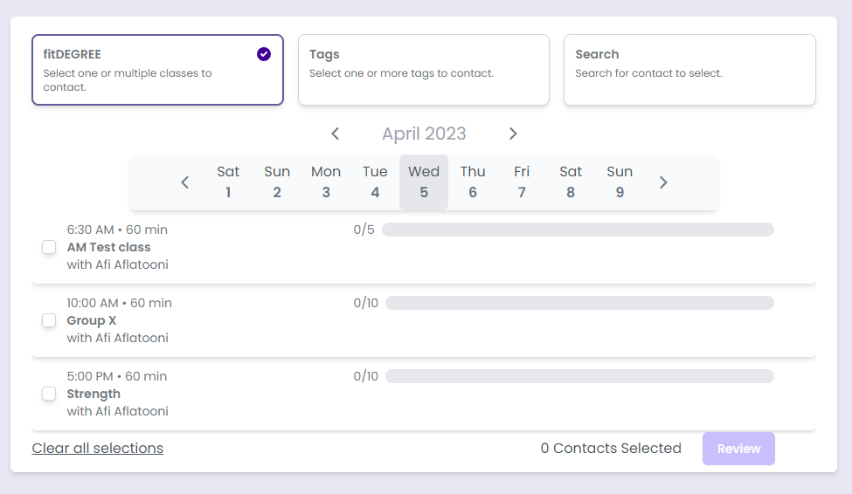
Task: Select the fitDEGREE classes option card
Action: click(157, 70)
